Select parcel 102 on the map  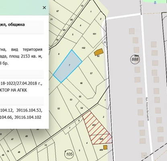tap(83, 48)
